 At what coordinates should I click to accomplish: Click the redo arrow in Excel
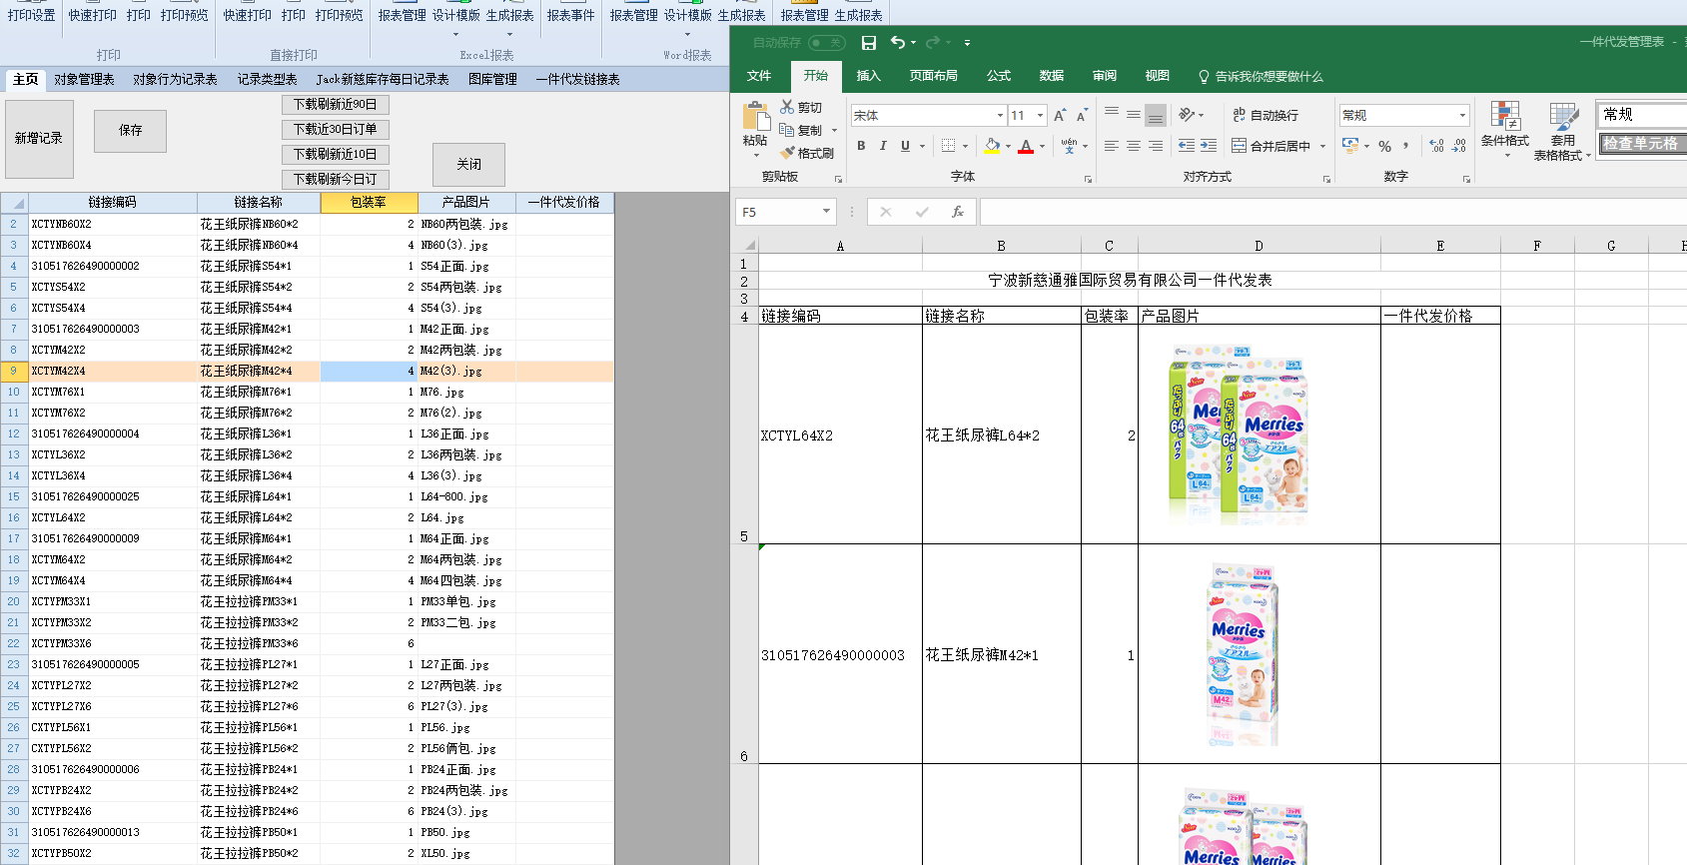pos(933,42)
